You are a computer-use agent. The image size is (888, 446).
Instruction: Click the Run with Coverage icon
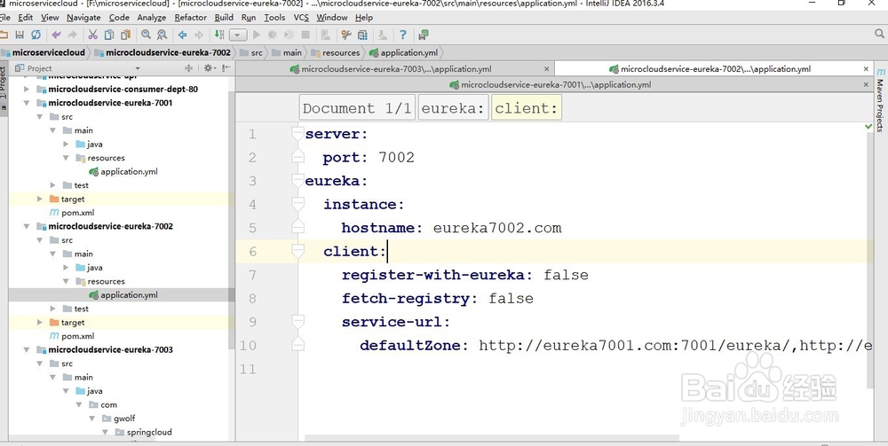pyautogui.click(x=289, y=35)
